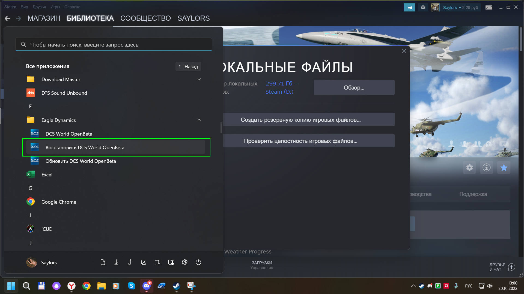Go forward with Steam forward arrow
524x294 pixels.
19,18
